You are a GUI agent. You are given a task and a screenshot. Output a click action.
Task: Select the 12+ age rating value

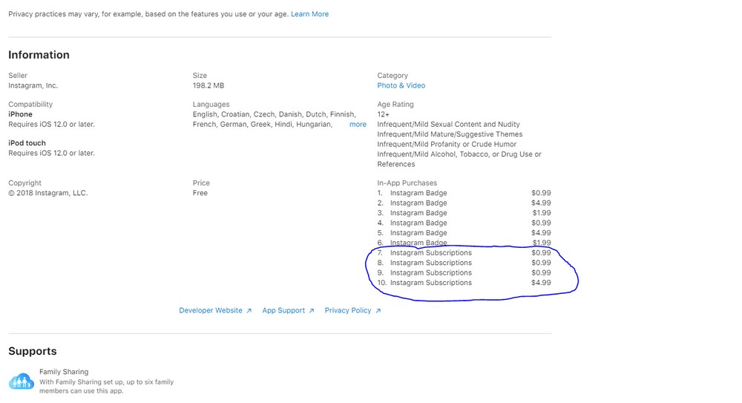click(384, 114)
